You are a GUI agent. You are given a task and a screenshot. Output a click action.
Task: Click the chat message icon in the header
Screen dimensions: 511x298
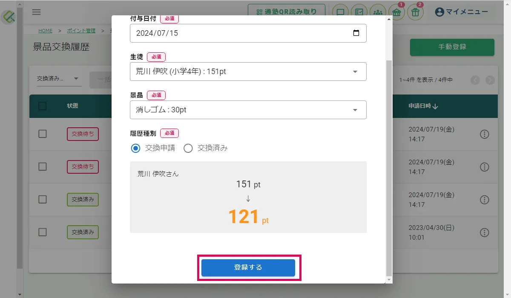coord(340,12)
